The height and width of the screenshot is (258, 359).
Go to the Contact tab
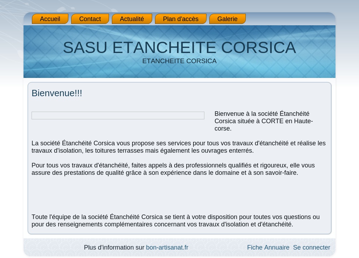[90, 19]
